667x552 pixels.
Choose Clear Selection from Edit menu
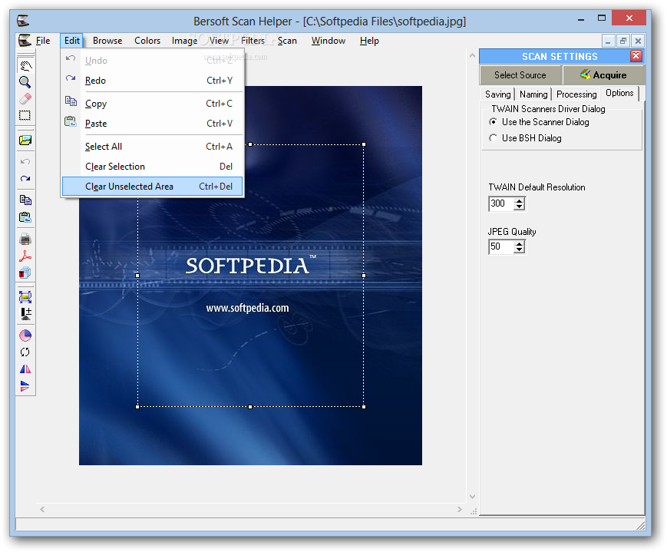tap(153, 167)
